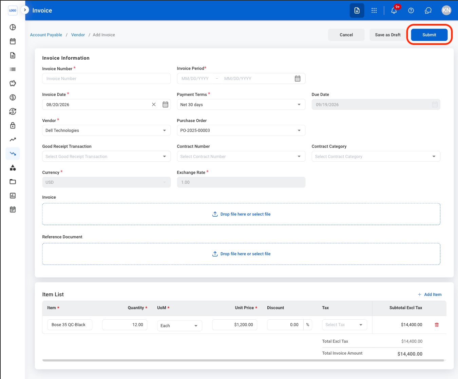Click the LOGO icon in the sidebar
Screen dimensions: 458x379
click(x=13, y=10)
